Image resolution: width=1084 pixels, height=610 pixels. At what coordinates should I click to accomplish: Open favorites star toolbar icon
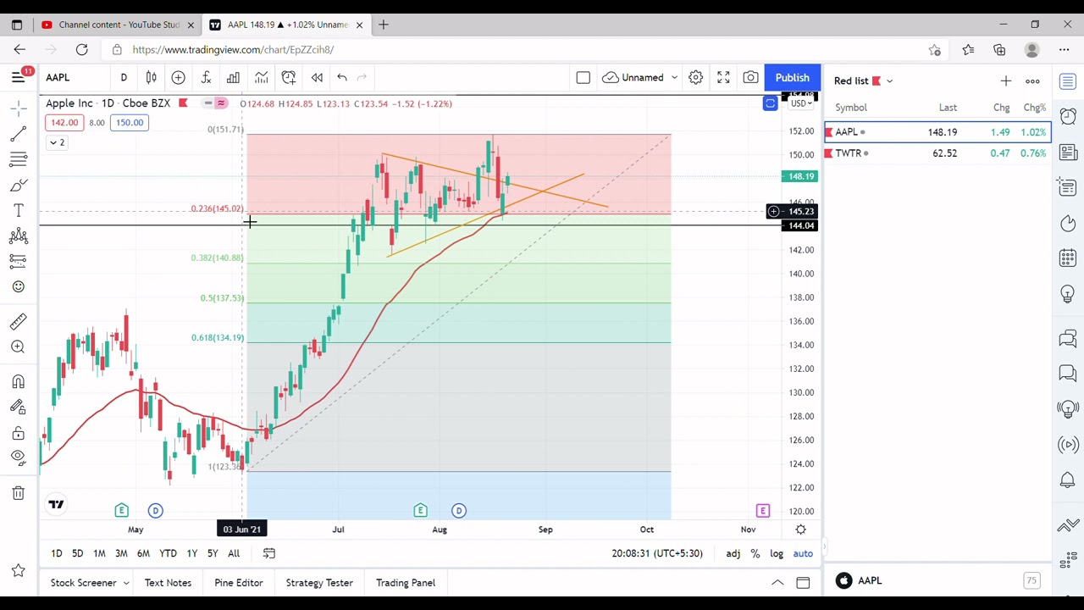pos(18,571)
